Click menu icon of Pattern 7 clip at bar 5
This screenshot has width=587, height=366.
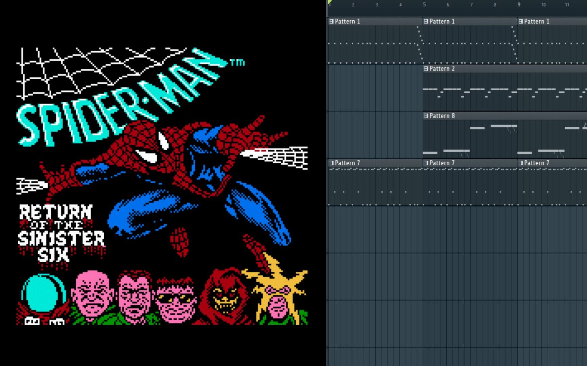click(426, 163)
